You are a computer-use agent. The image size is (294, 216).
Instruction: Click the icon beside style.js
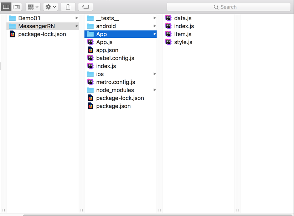point(168,42)
